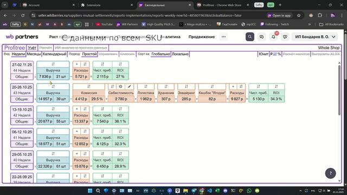Sort by Хранение column
The width and height of the screenshot is (347, 195).
[x=166, y=87]
